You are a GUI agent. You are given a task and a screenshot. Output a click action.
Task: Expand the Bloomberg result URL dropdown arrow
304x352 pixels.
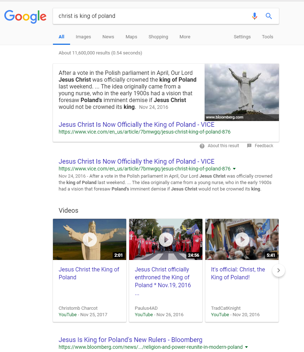[246, 347]
